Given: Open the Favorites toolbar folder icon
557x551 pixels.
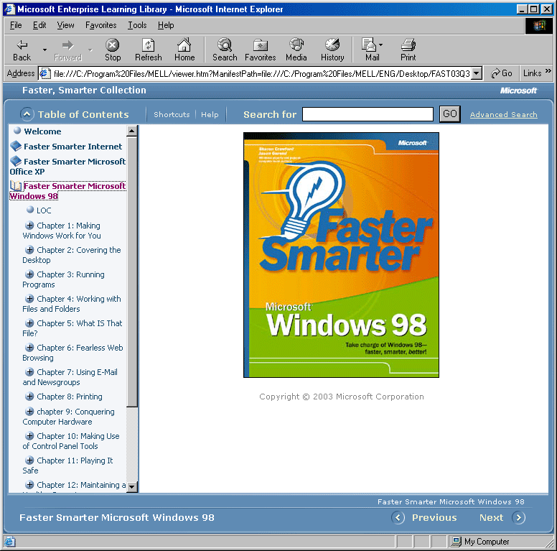Looking at the screenshot, I should tap(260, 45).
